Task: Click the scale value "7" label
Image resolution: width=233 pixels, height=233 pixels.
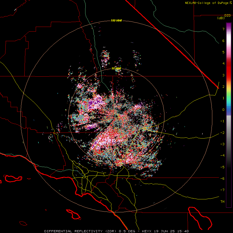Action: pos(223,29)
